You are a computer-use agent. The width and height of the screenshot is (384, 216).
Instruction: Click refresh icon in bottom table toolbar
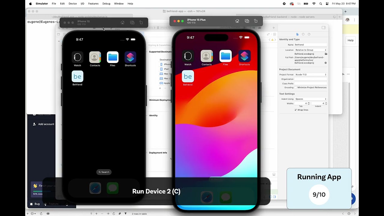click(x=114, y=214)
